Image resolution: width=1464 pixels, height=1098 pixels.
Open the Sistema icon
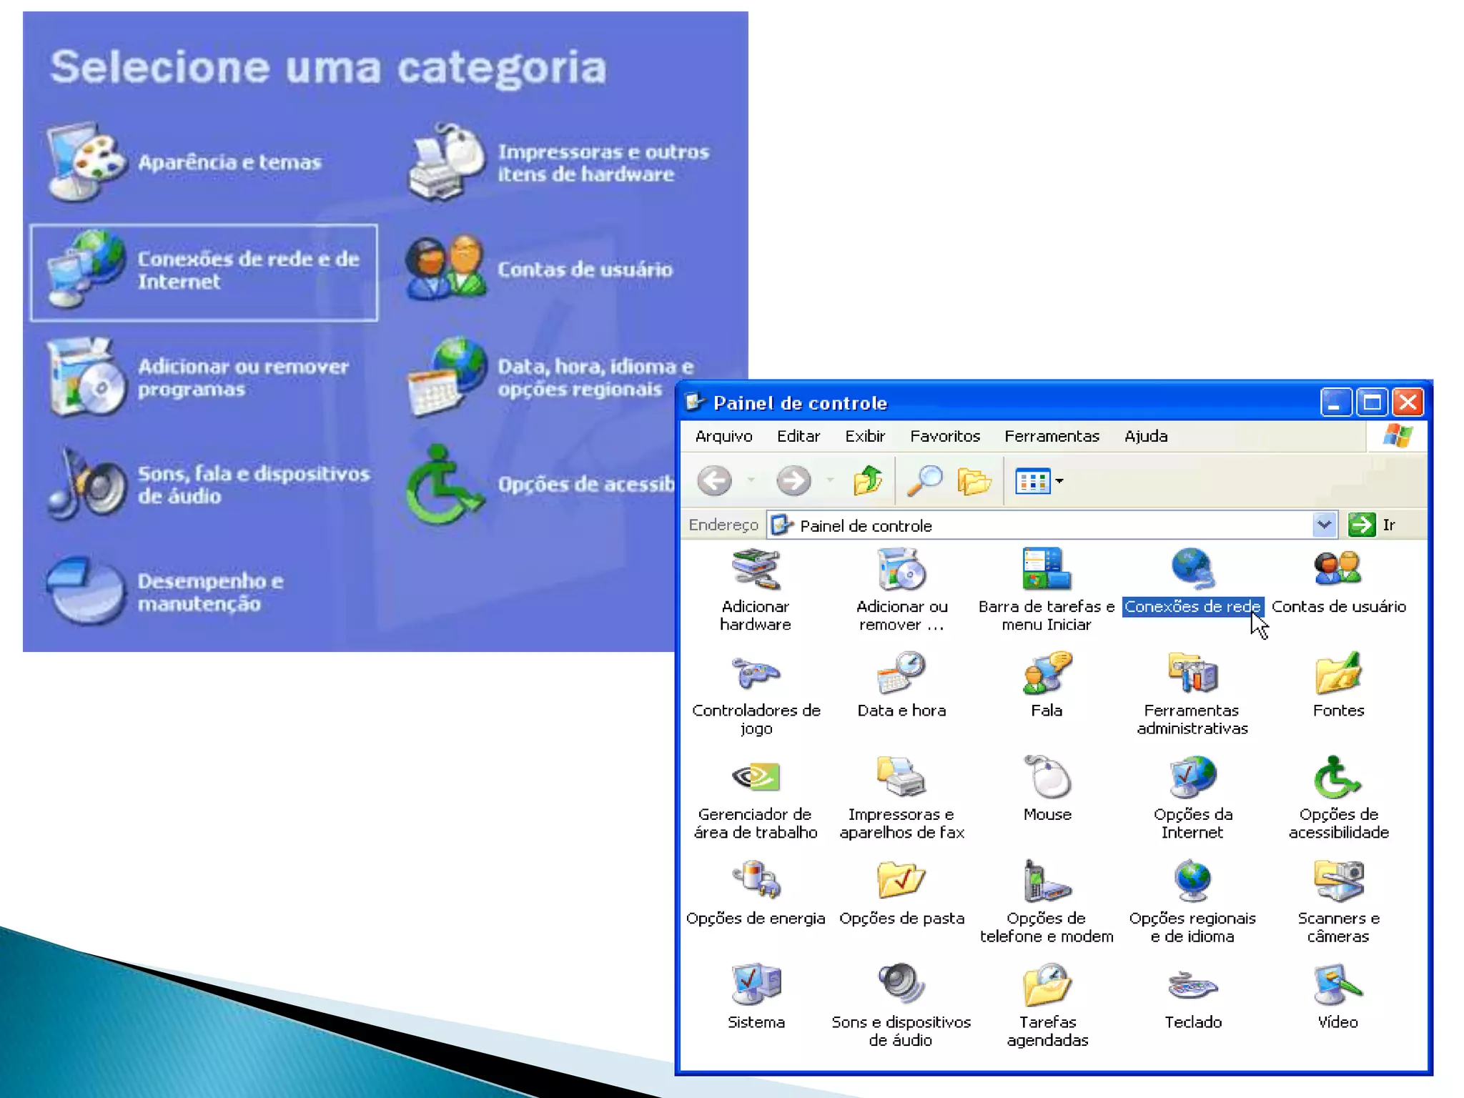click(756, 985)
